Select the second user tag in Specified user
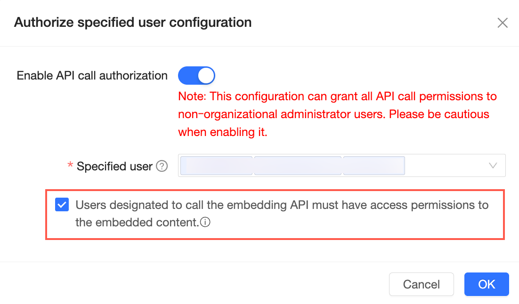 coord(298,166)
